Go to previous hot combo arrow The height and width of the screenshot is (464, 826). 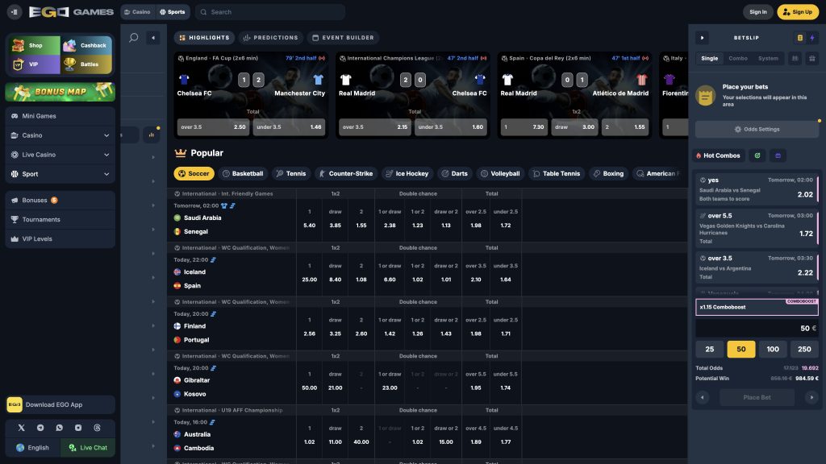(x=703, y=397)
